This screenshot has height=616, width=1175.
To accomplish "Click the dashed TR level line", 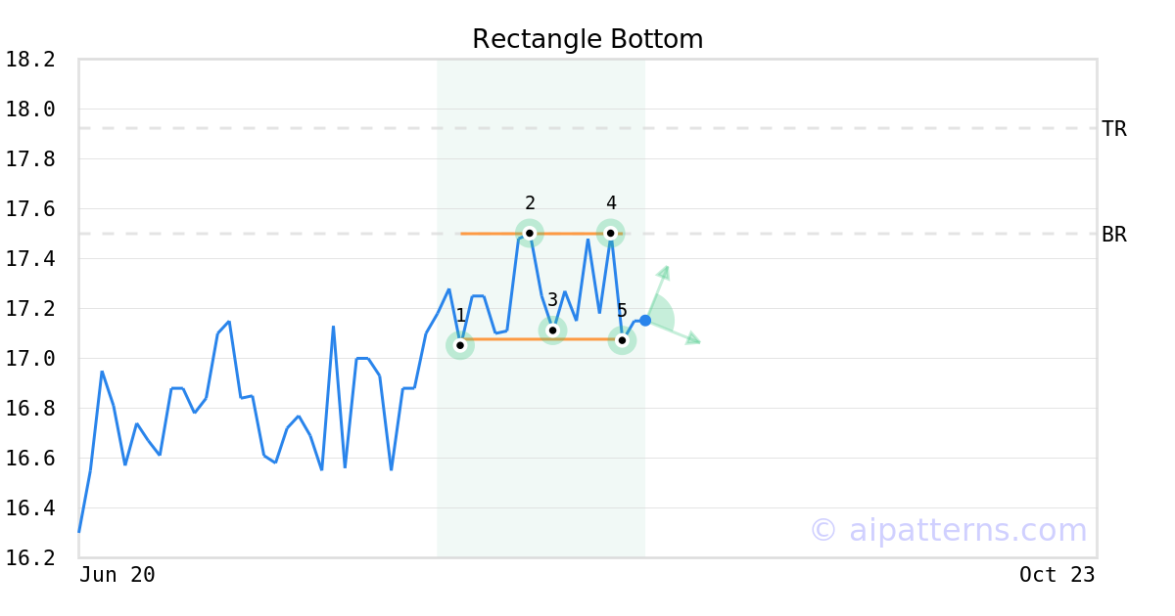I will pyautogui.click(x=587, y=128).
